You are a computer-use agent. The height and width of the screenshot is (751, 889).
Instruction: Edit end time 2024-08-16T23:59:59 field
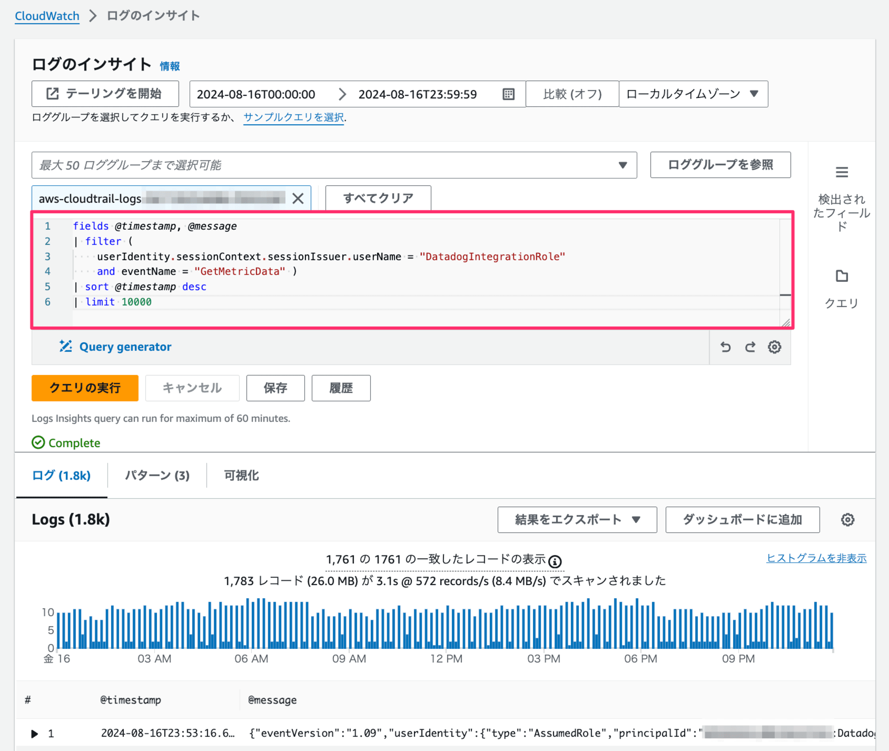pos(417,94)
